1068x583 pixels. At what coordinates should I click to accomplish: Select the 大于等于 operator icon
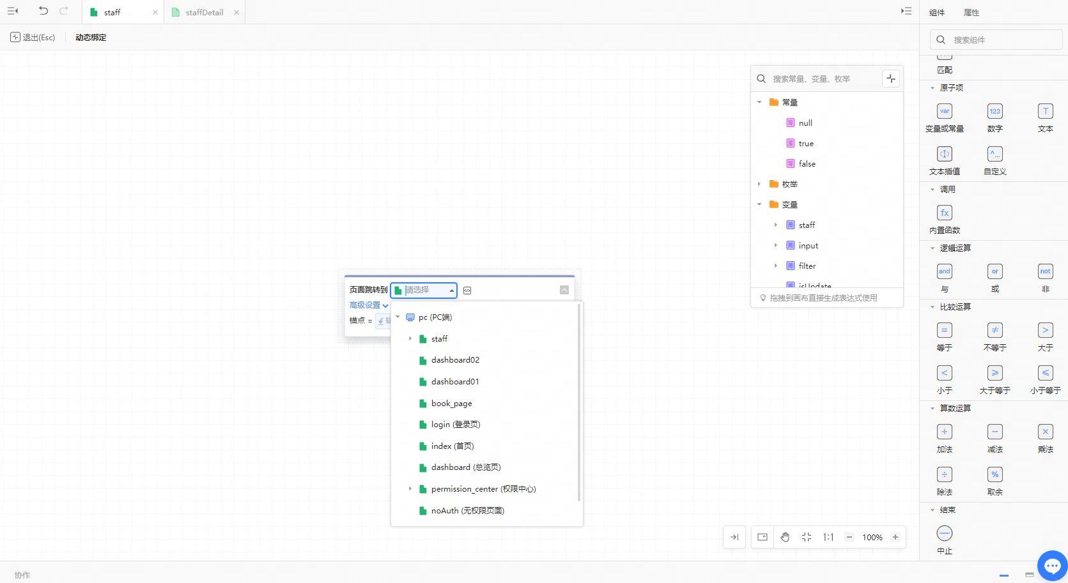[x=995, y=373]
